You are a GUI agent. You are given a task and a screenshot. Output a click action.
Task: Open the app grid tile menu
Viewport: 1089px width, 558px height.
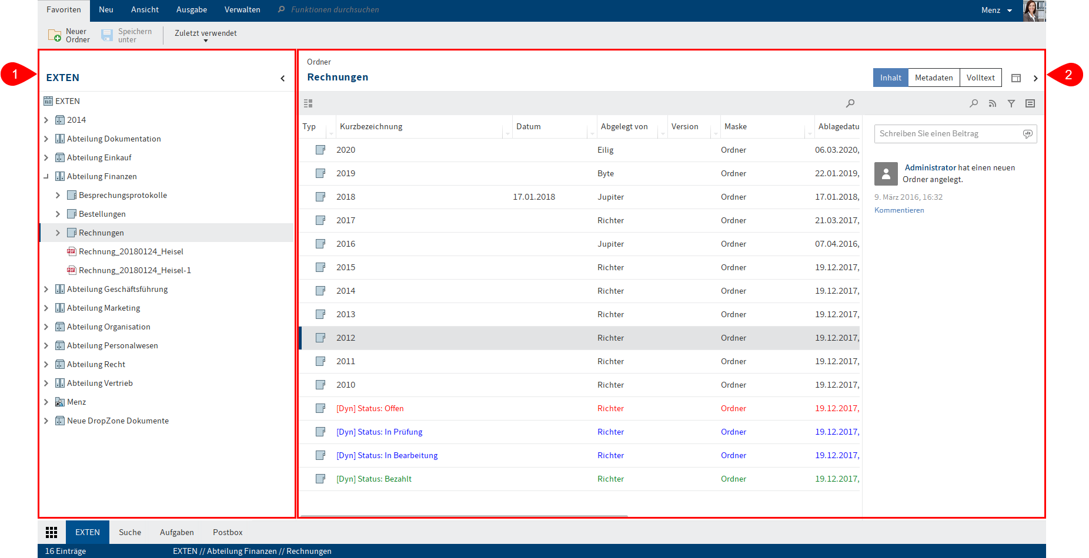(52, 532)
